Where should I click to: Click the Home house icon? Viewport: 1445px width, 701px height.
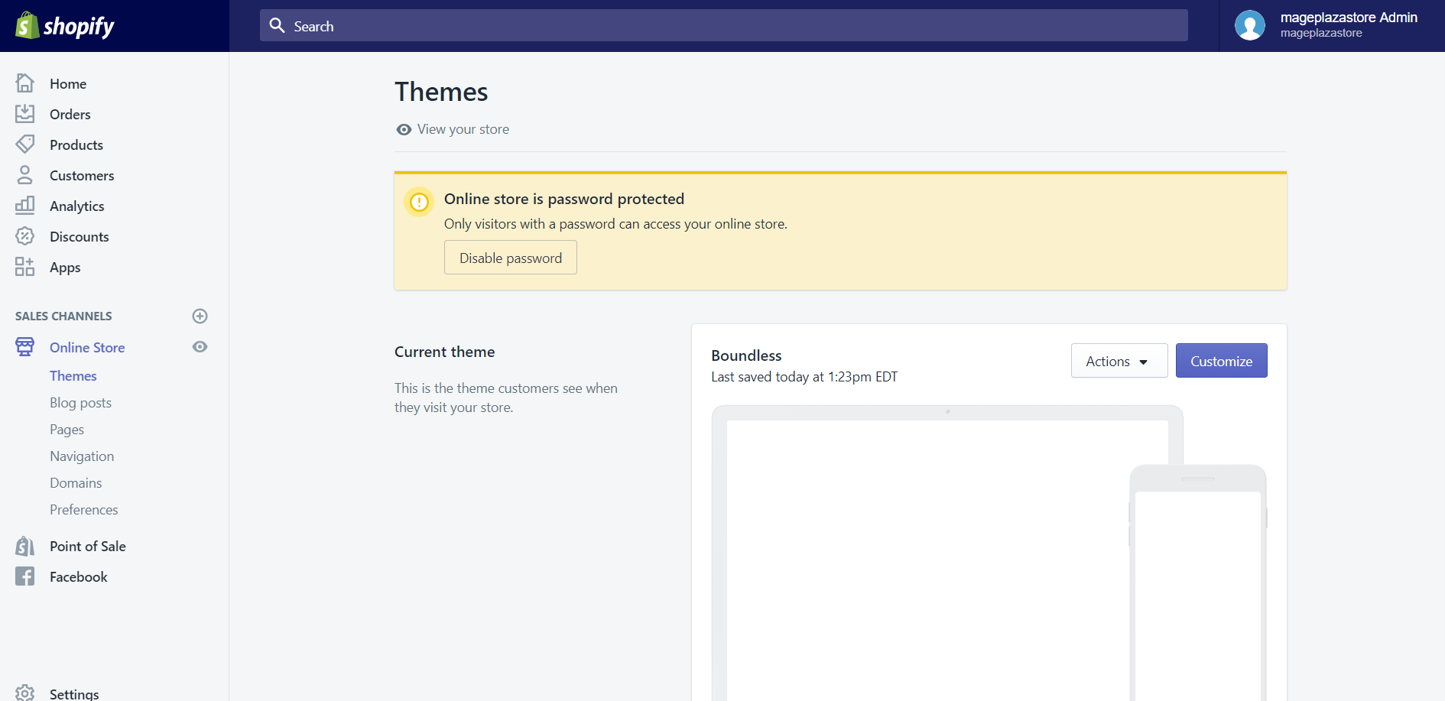tap(24, 83)
